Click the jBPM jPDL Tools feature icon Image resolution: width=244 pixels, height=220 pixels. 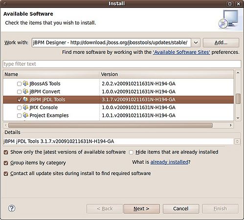point(25,99)
